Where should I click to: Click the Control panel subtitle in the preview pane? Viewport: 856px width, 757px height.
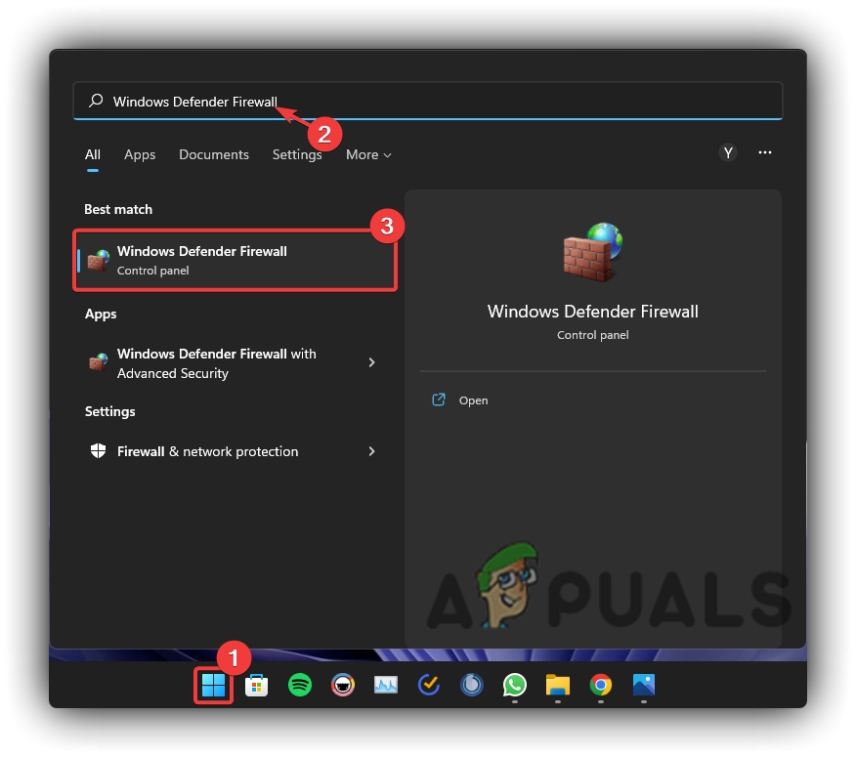pos(593,335)
